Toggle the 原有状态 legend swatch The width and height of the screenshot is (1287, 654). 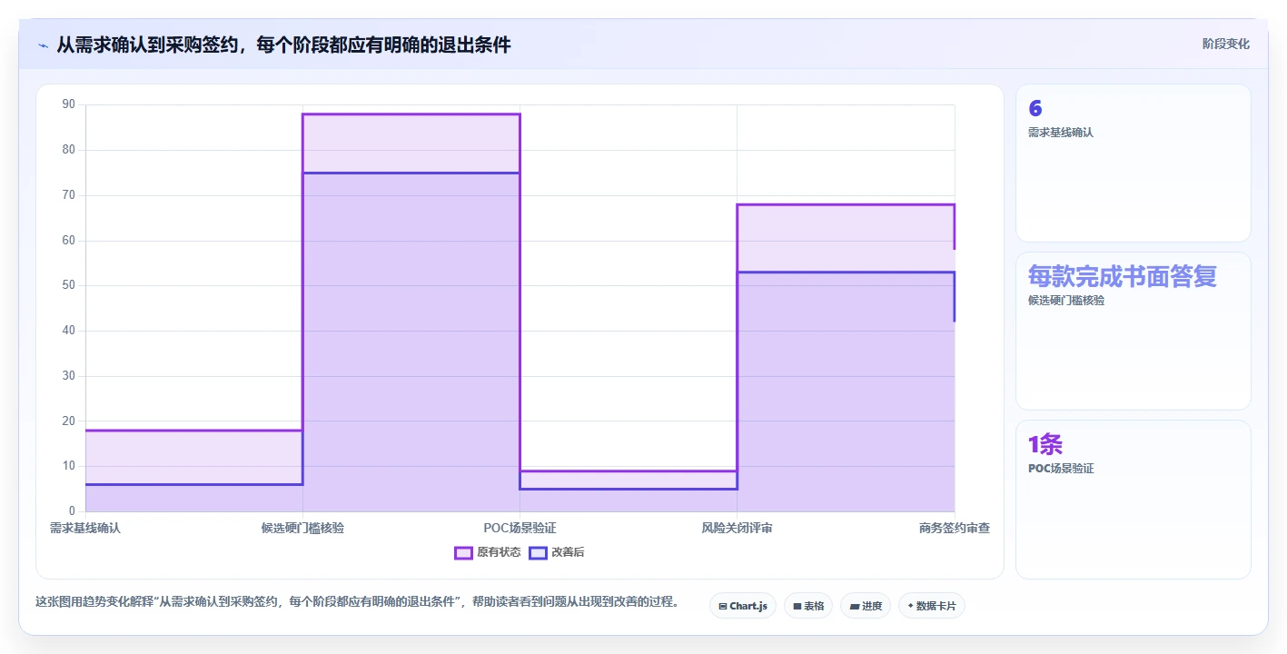coord(463,552)
